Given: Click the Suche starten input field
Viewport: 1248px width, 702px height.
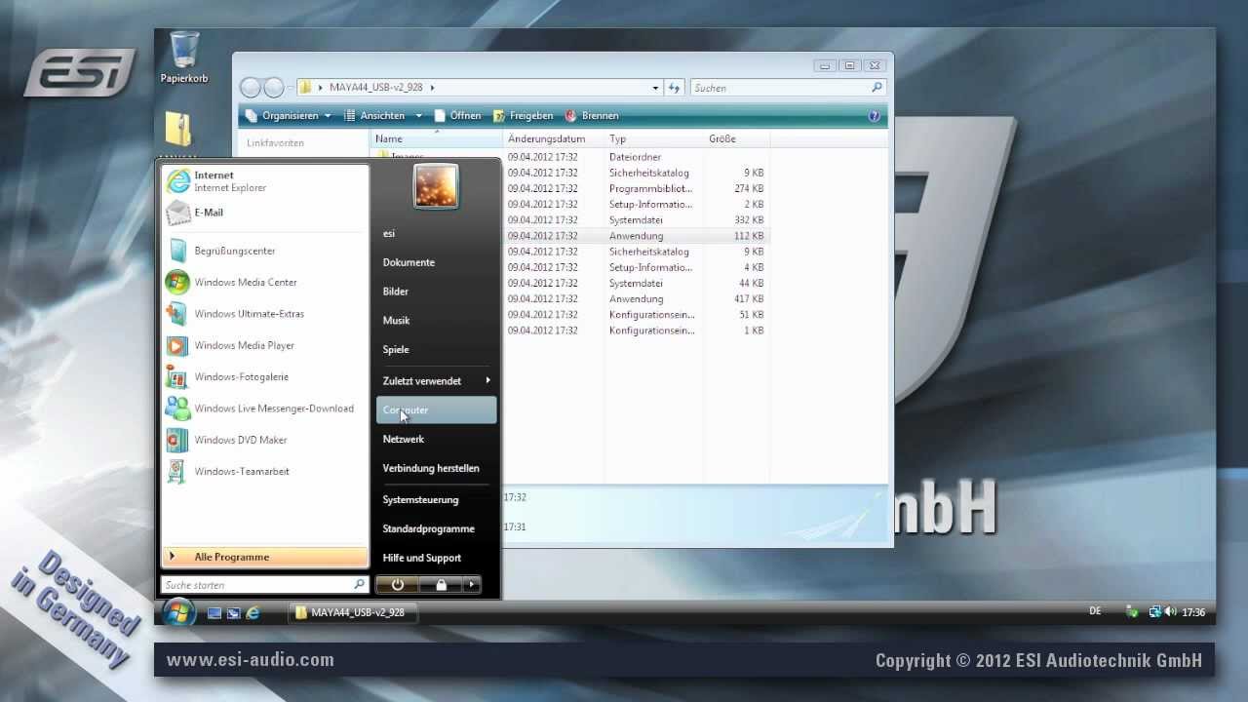Looking at the screenshot, I should (256, 585).
